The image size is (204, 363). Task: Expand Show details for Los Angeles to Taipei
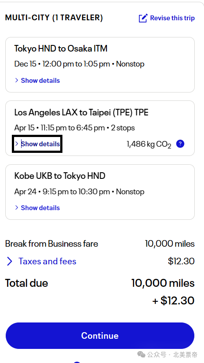40,144
